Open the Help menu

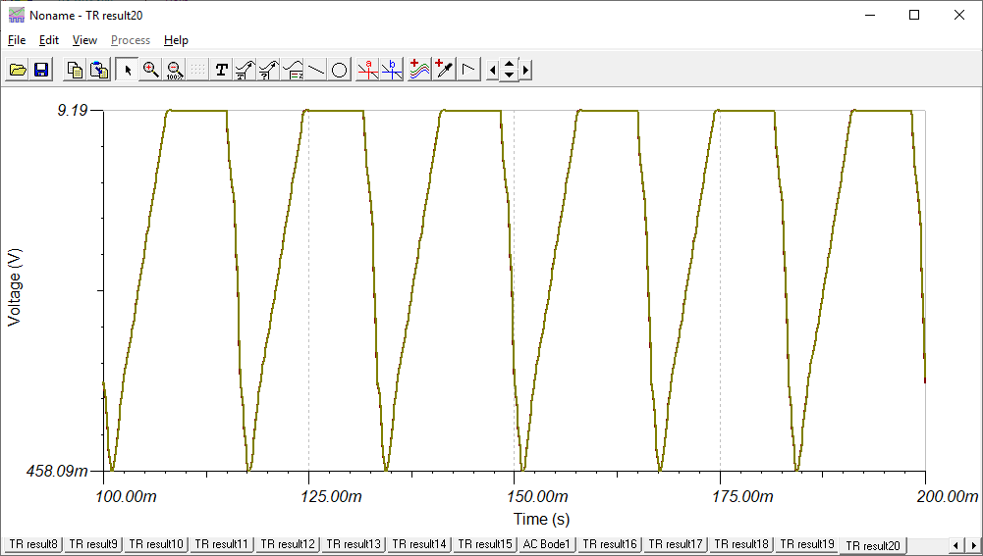(176, 40)
